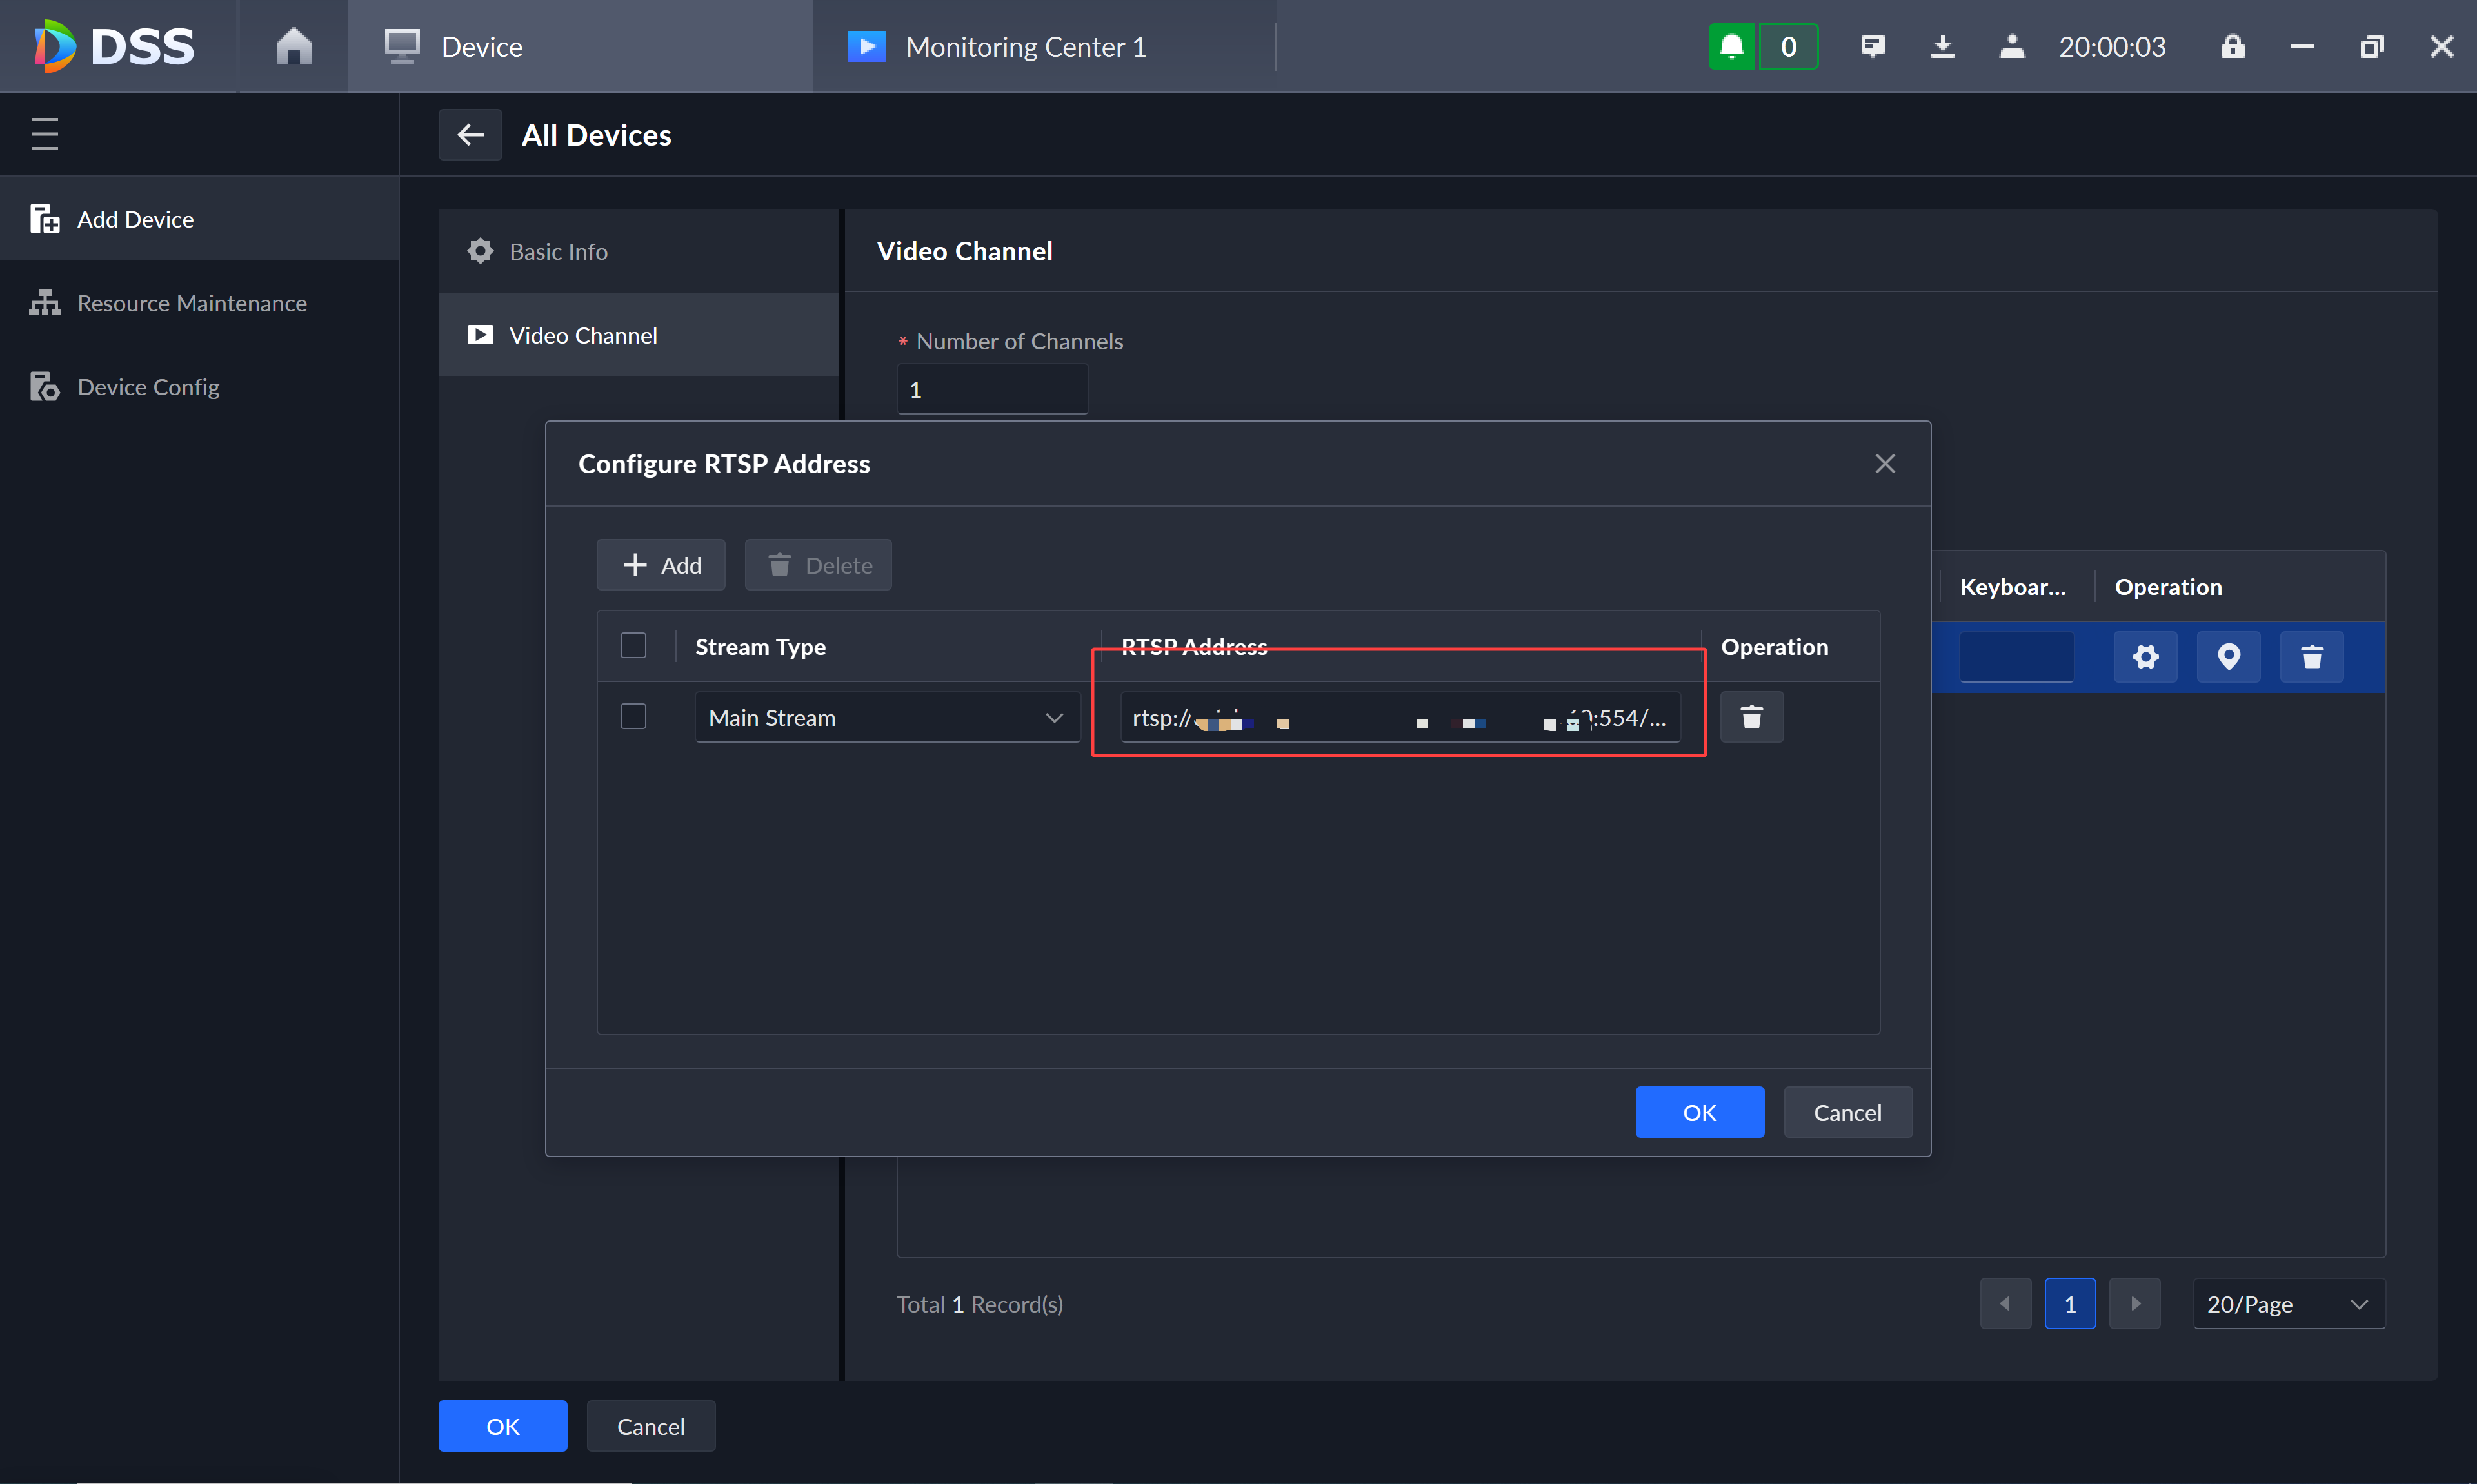Switch to Monitoring Center 1 tab
Viewport: 2477px width, 1484px height.
1044,46
